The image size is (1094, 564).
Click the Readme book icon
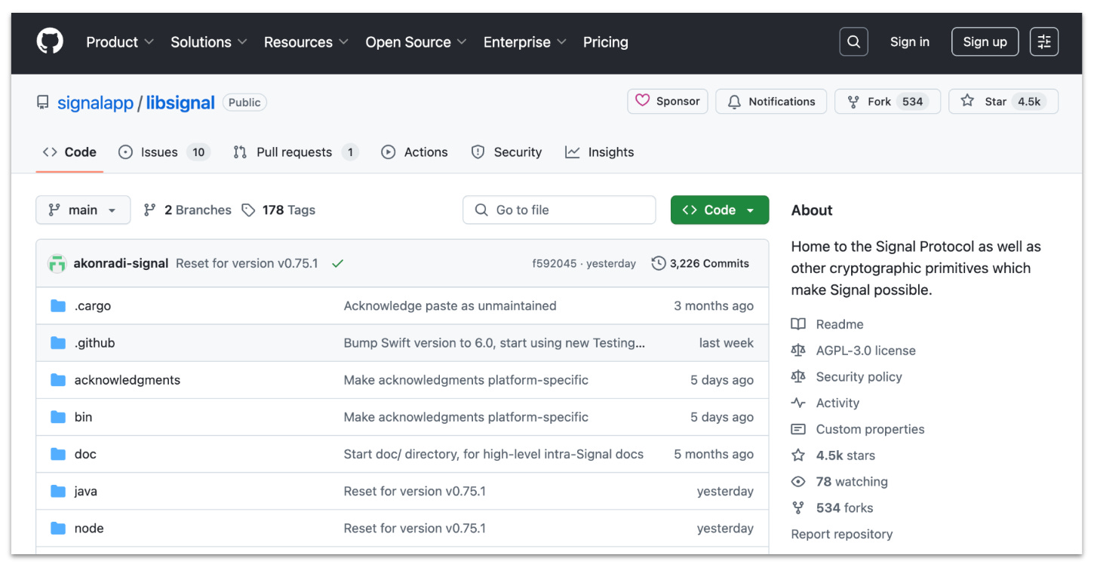798,324
